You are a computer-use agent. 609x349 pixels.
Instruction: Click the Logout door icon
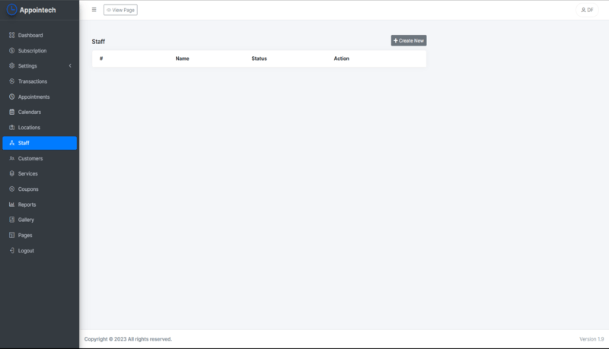pyautogui.click(x=11, y=250)
